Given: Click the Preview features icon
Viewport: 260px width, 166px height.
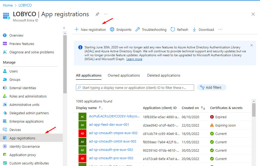Looking at the screenshot, I should [5, 44].
